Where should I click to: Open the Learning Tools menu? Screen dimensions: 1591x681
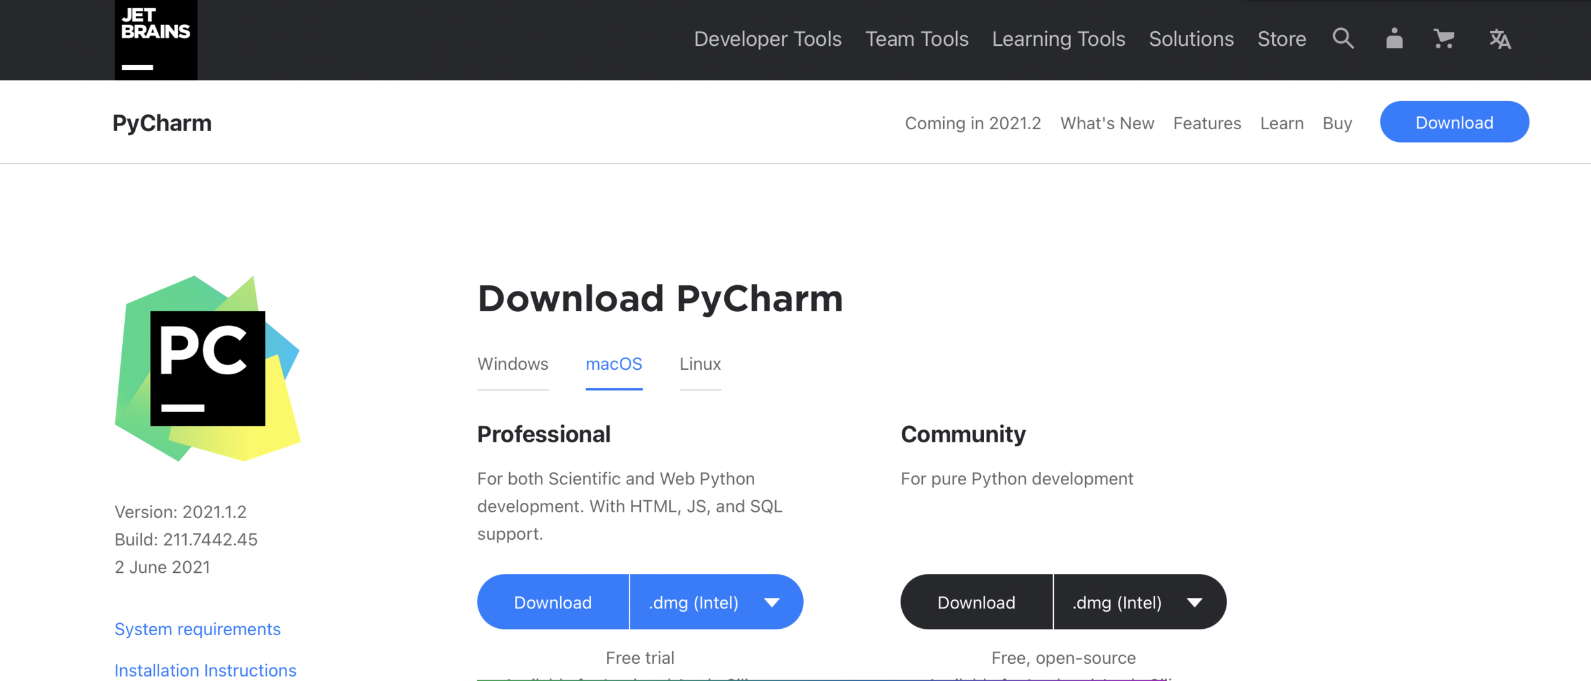1058,39
